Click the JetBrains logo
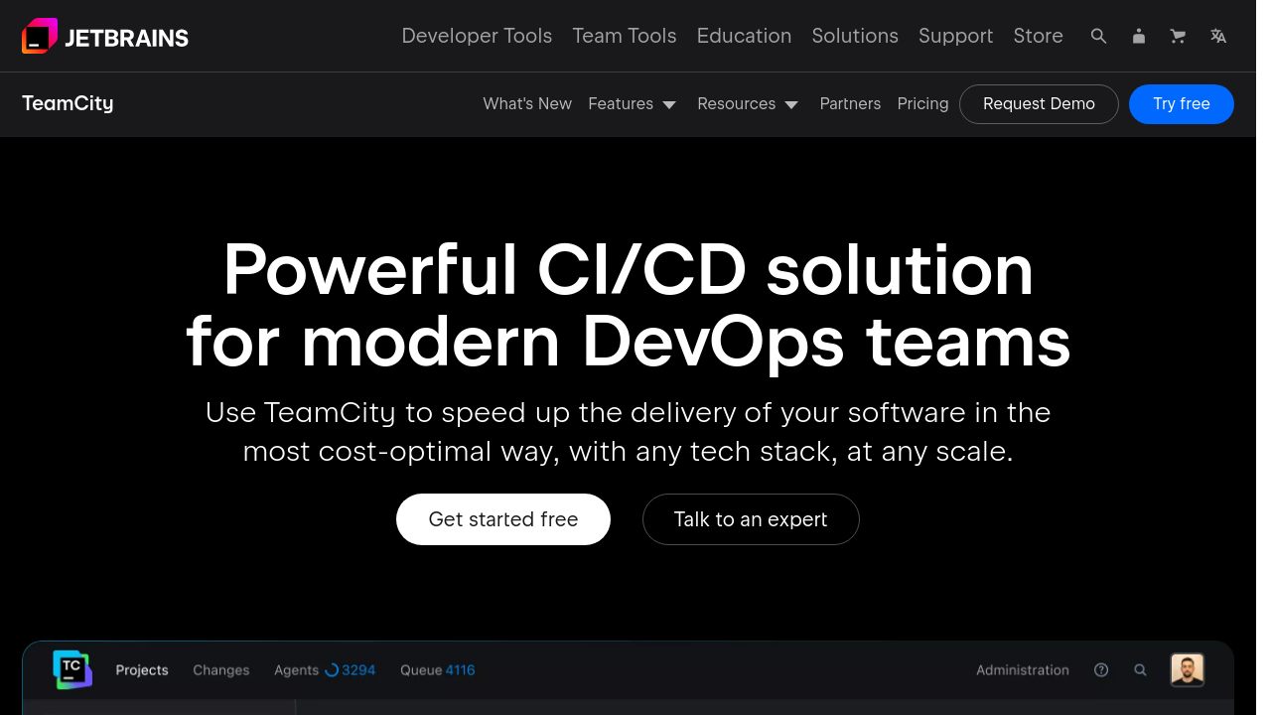Image resolution: width=1271 pixels, height=715 pixels. [x=105, y=37]
